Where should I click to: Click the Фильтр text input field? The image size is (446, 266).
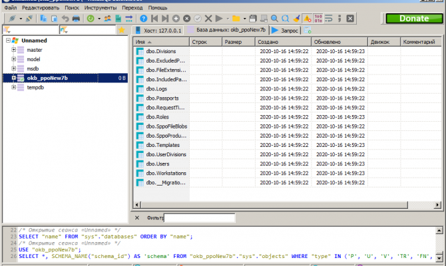coord(200,218)
